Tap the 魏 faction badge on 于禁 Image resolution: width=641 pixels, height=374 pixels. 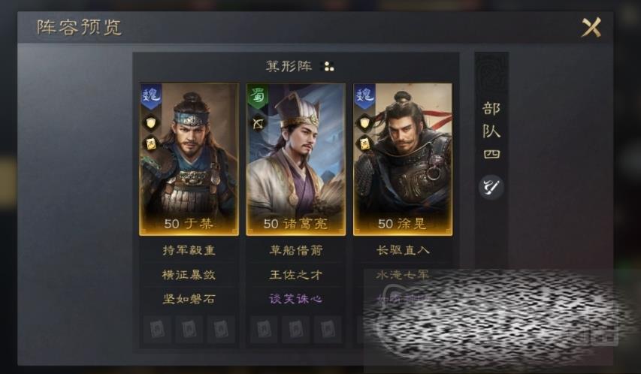pyautogui.click(x=151, y=96)
